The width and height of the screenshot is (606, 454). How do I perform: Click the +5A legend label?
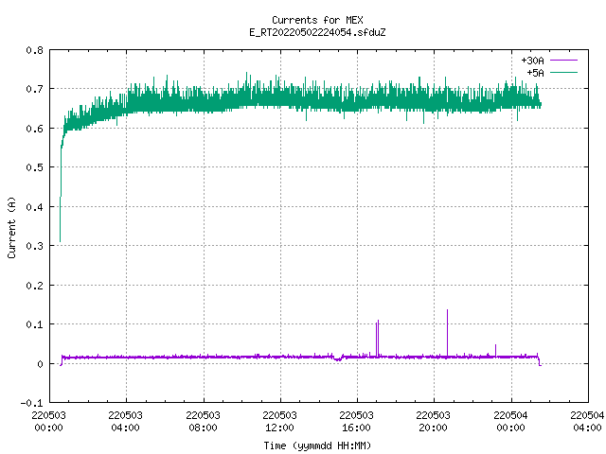[x=535, y=73]
